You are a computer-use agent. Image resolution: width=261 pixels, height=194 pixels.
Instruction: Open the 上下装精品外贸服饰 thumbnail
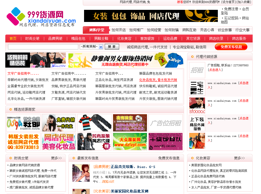coord(197,123)
